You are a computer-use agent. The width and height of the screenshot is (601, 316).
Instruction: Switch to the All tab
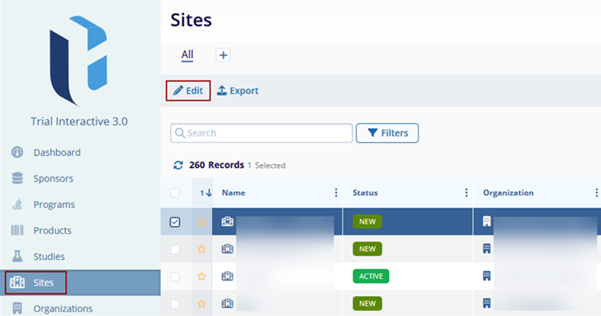point(187,55)
